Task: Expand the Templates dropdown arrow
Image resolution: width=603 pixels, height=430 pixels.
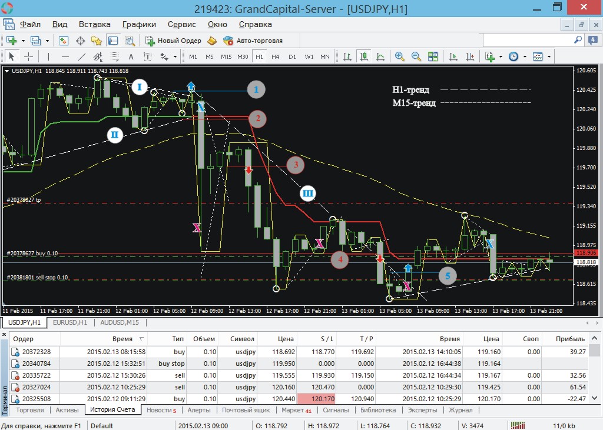Action: click(549, 57)
